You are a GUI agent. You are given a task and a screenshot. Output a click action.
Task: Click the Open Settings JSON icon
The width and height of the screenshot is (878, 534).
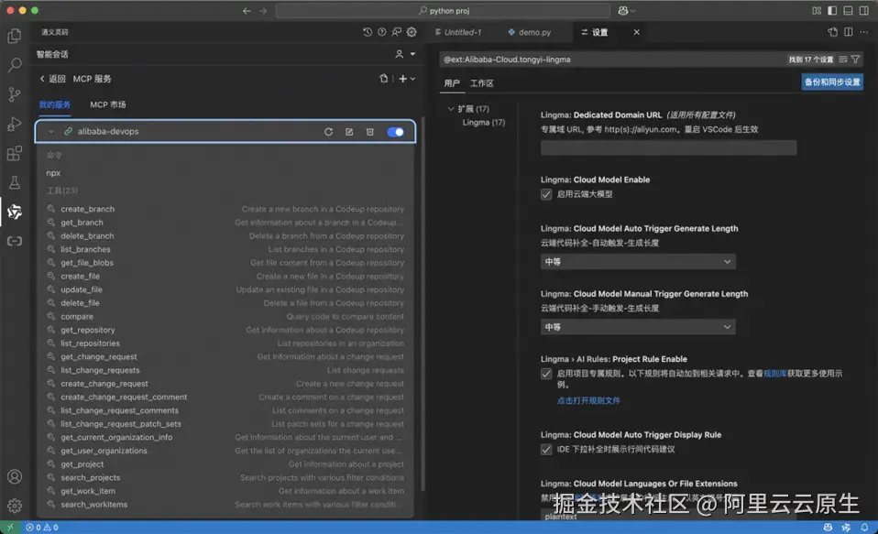pyautogui.click(x=833, y=32)
